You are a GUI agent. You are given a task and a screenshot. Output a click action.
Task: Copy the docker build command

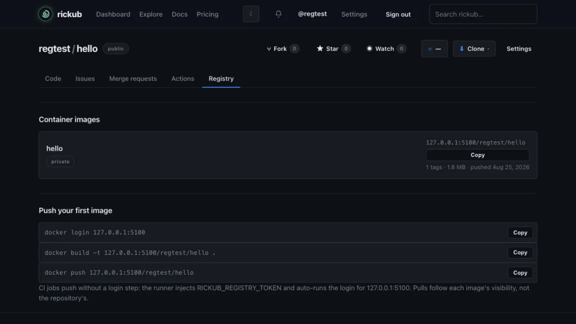520,252
